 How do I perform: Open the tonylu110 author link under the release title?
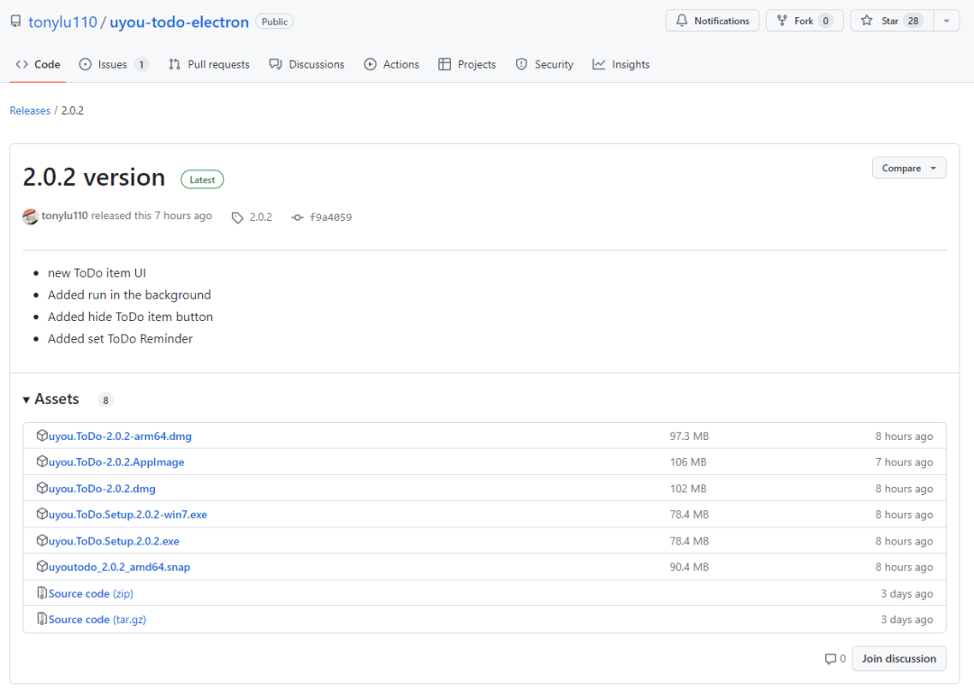tap(65, 215)
